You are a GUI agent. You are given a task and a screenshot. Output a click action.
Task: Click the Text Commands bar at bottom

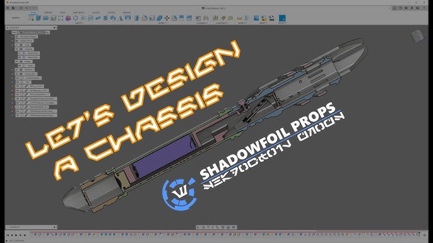coord(17,240)
